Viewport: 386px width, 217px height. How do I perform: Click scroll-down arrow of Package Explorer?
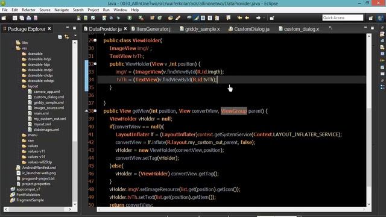(x=75, y=204)
